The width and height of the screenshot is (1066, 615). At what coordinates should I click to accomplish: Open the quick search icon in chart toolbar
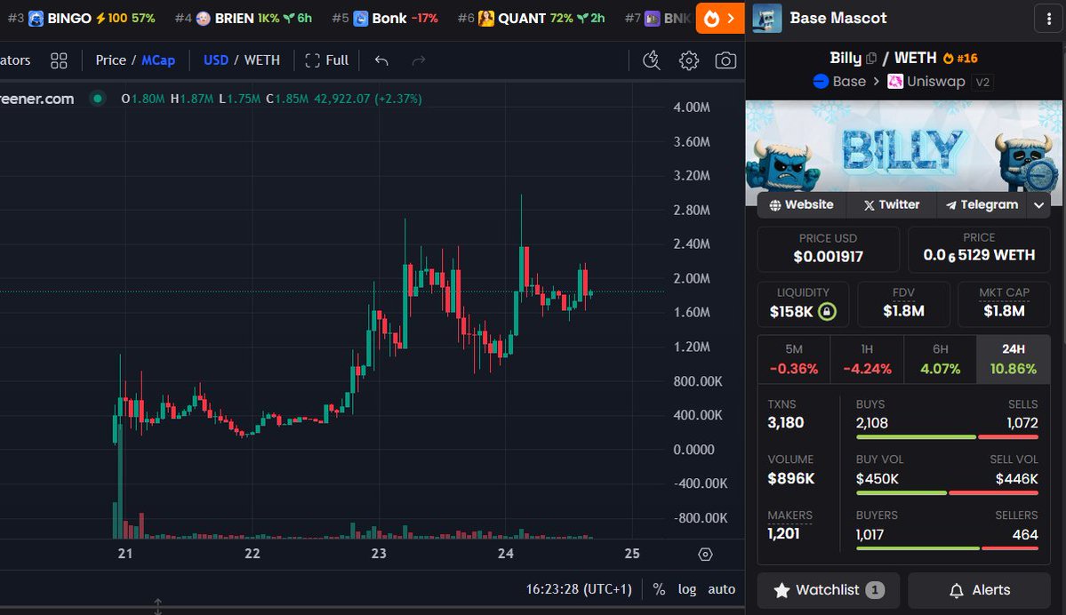[652, 60]
